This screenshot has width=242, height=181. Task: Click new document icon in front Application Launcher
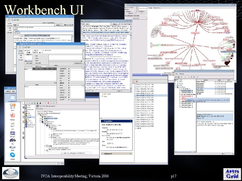[19, 47]
